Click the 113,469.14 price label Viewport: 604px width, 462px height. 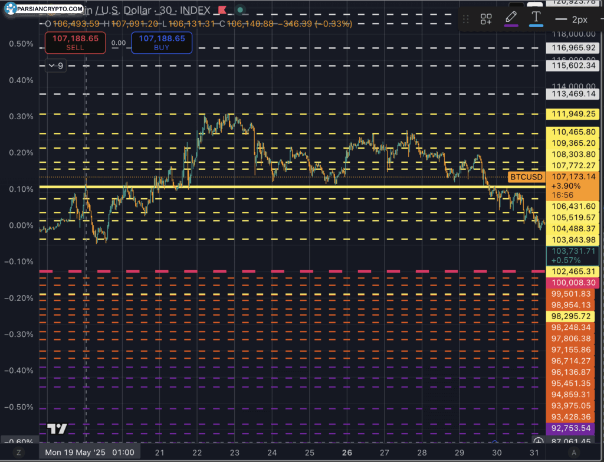[x=573, y=94]
